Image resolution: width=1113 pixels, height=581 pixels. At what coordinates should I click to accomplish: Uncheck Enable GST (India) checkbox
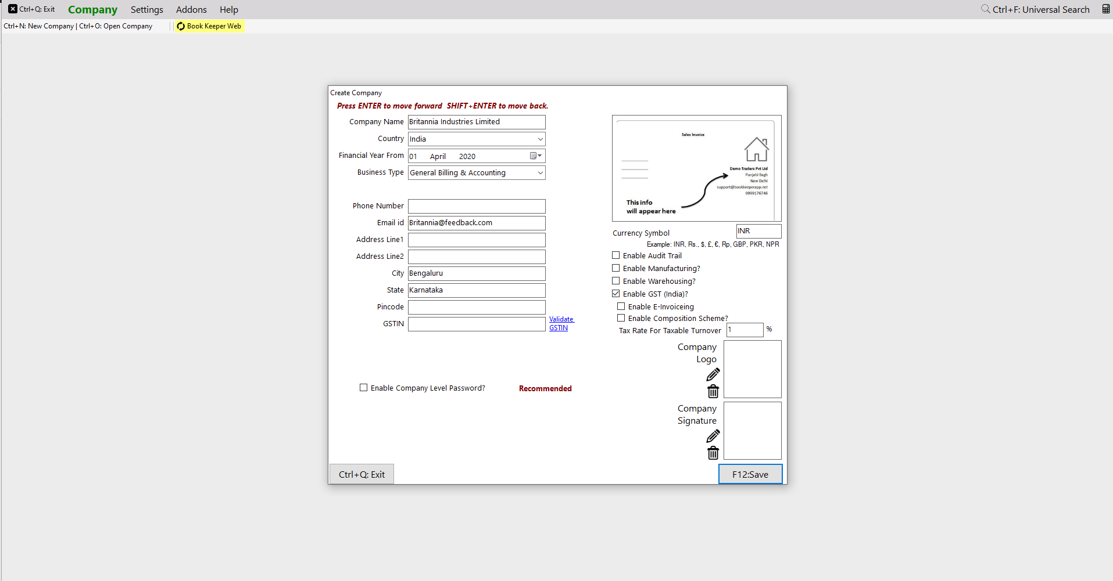(616, 294)
